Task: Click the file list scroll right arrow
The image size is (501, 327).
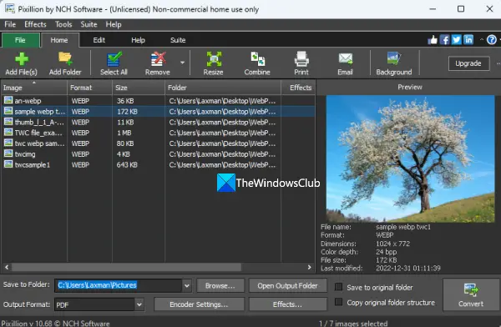Action: click(x=309, y=267)
